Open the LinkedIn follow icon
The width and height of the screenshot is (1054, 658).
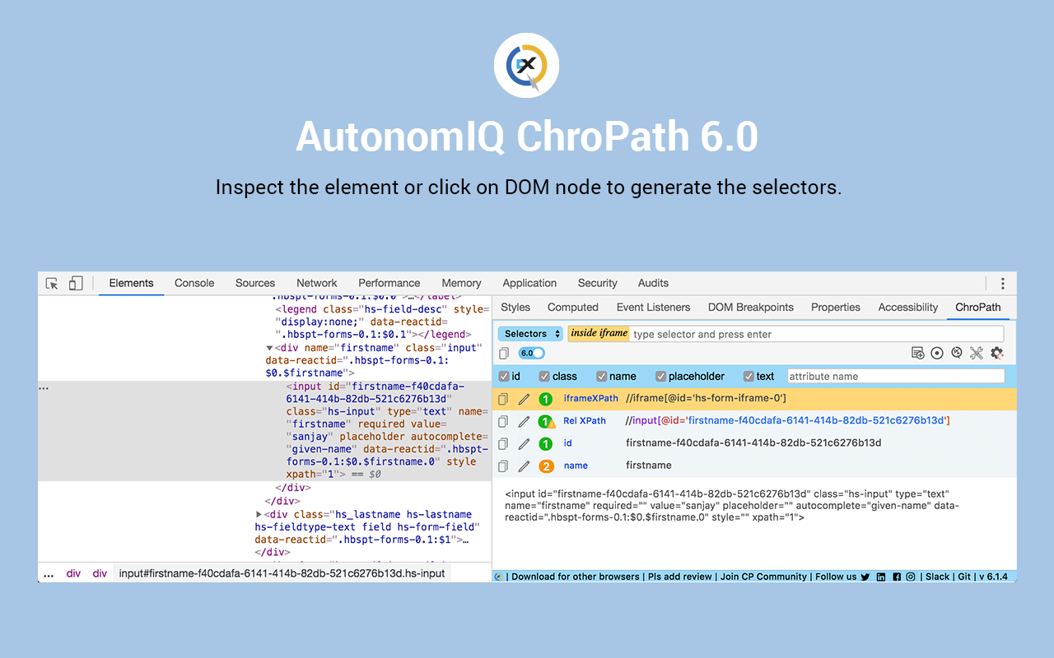pyautogui.click(x=881, y=577)
